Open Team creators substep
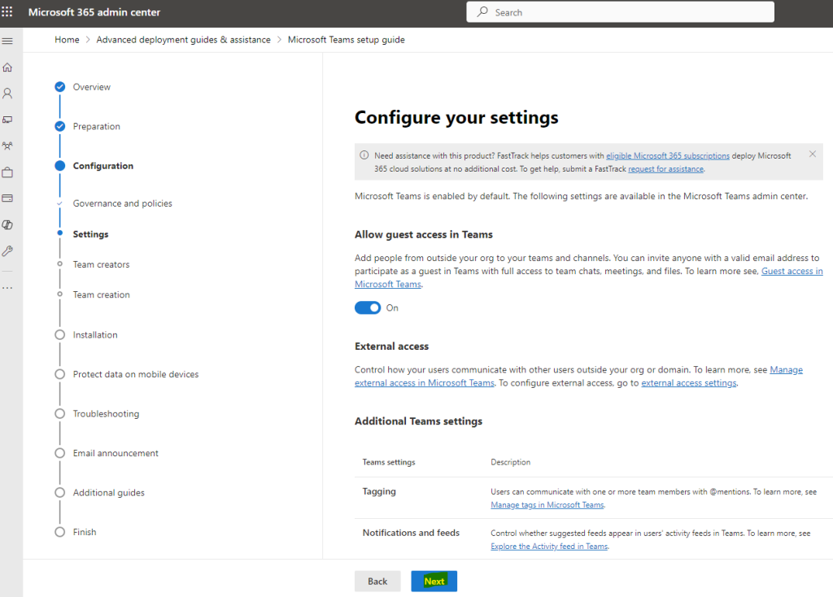 (x=101, y=264)
